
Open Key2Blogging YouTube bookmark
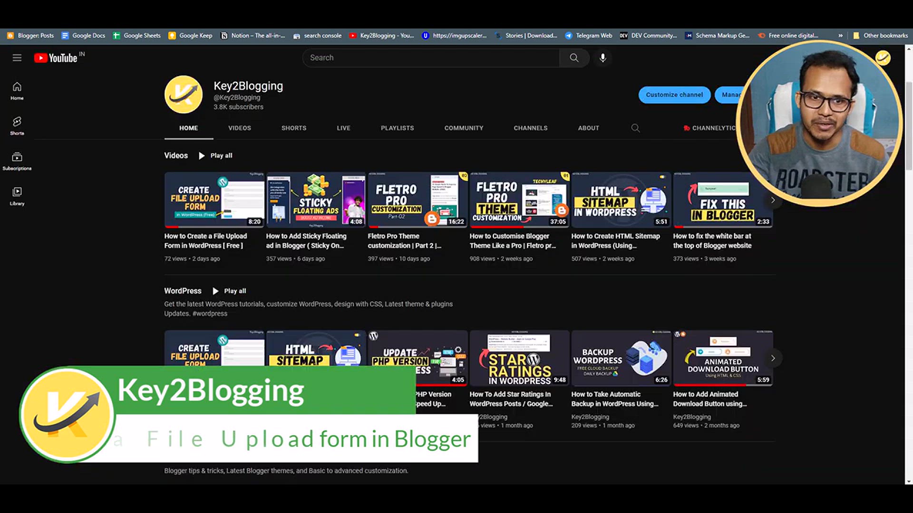point(382,36)
